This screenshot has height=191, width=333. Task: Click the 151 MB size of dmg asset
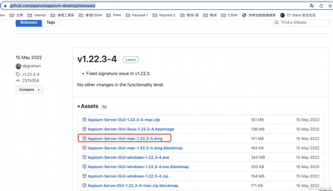pyautogui.click(x=257, y=139)
